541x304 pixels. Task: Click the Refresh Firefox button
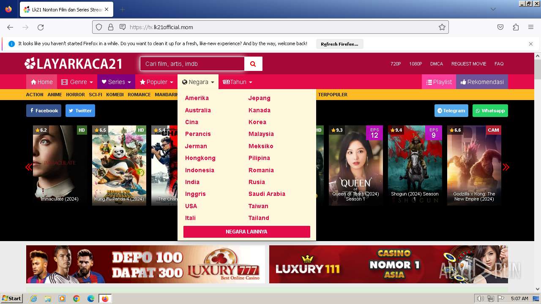[339, 44]
